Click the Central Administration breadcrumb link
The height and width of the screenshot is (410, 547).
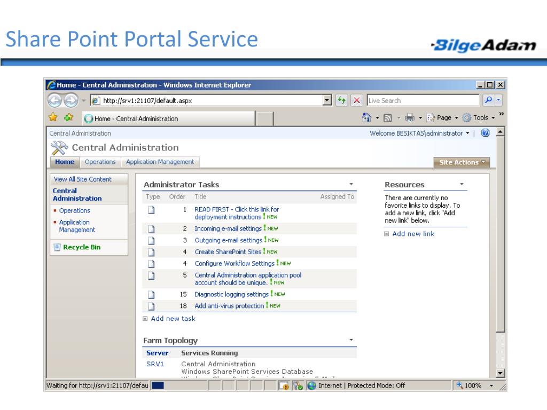click(80, 133)
